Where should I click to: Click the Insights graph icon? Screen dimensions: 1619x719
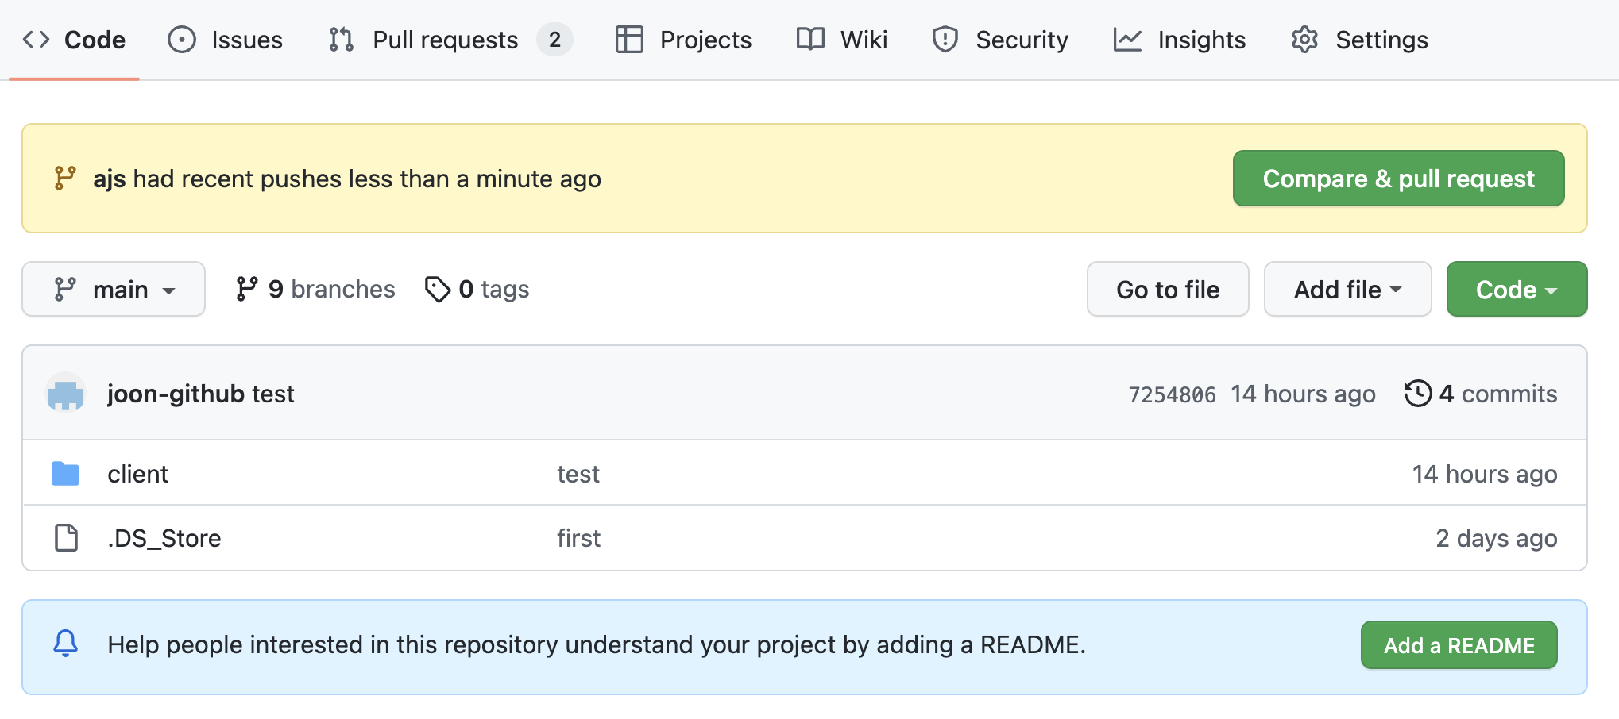pyautogui.click(x=1127, y=40)
